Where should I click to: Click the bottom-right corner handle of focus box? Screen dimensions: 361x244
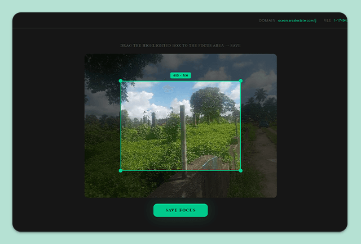click(x=241, y=170)
